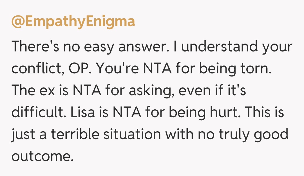This screenshot has width=304, height=176.
Task: Click the word "outcome" on the last line
Action: [42, 155]
